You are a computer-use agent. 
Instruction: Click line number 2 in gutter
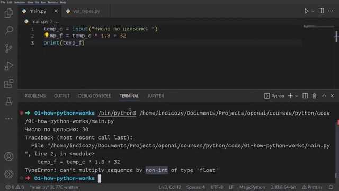click(32, 36)
